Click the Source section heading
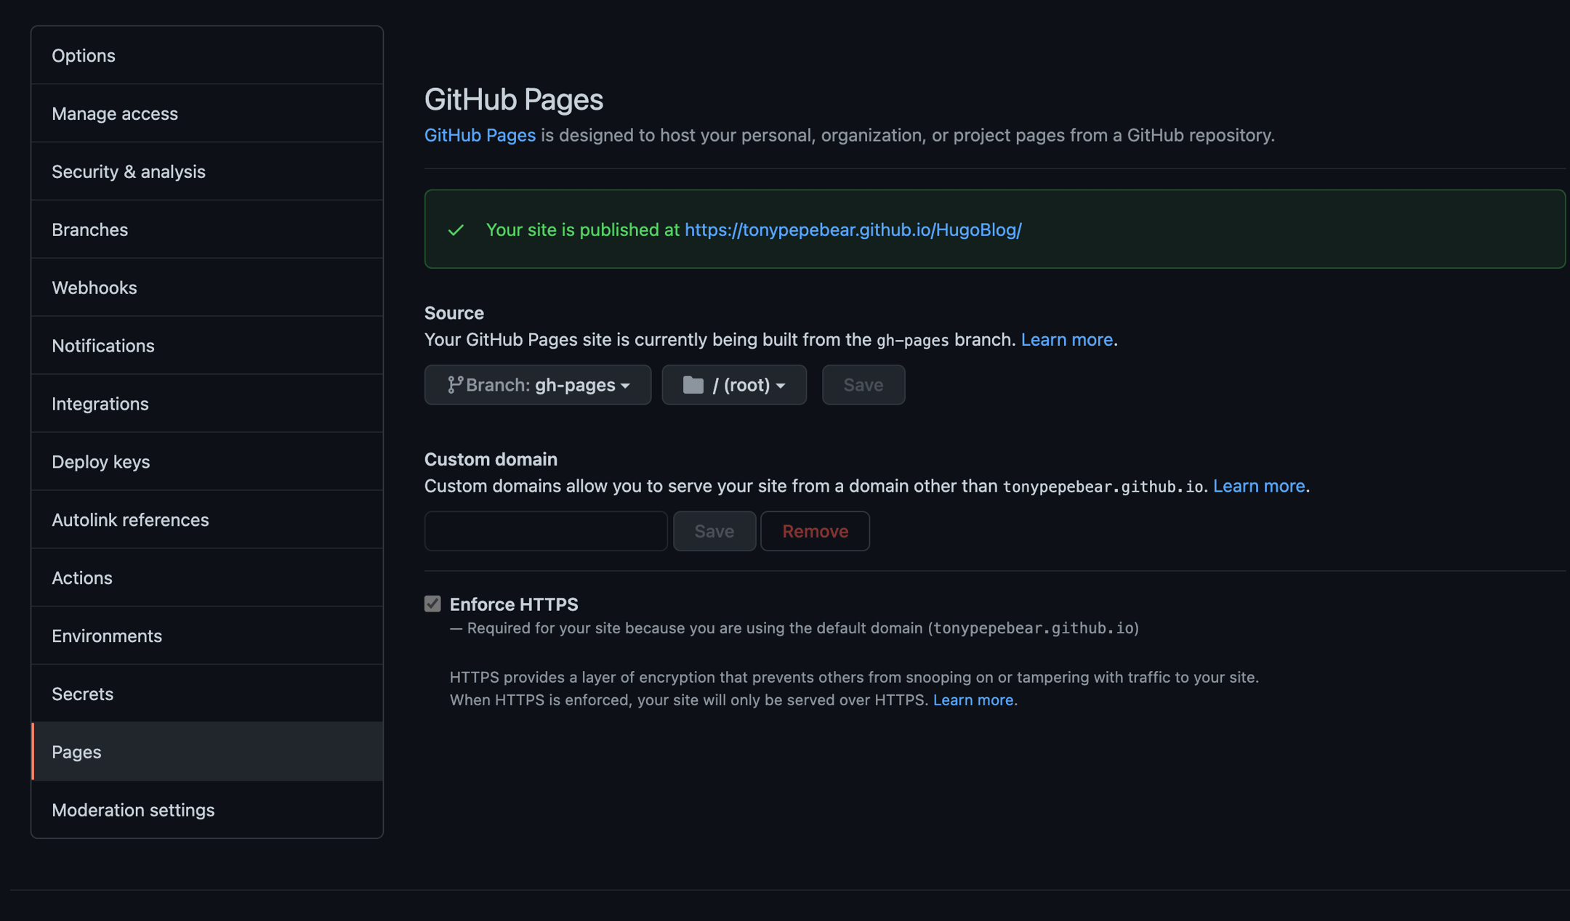This screenshot has width=1570, height=921. point(454,313)
